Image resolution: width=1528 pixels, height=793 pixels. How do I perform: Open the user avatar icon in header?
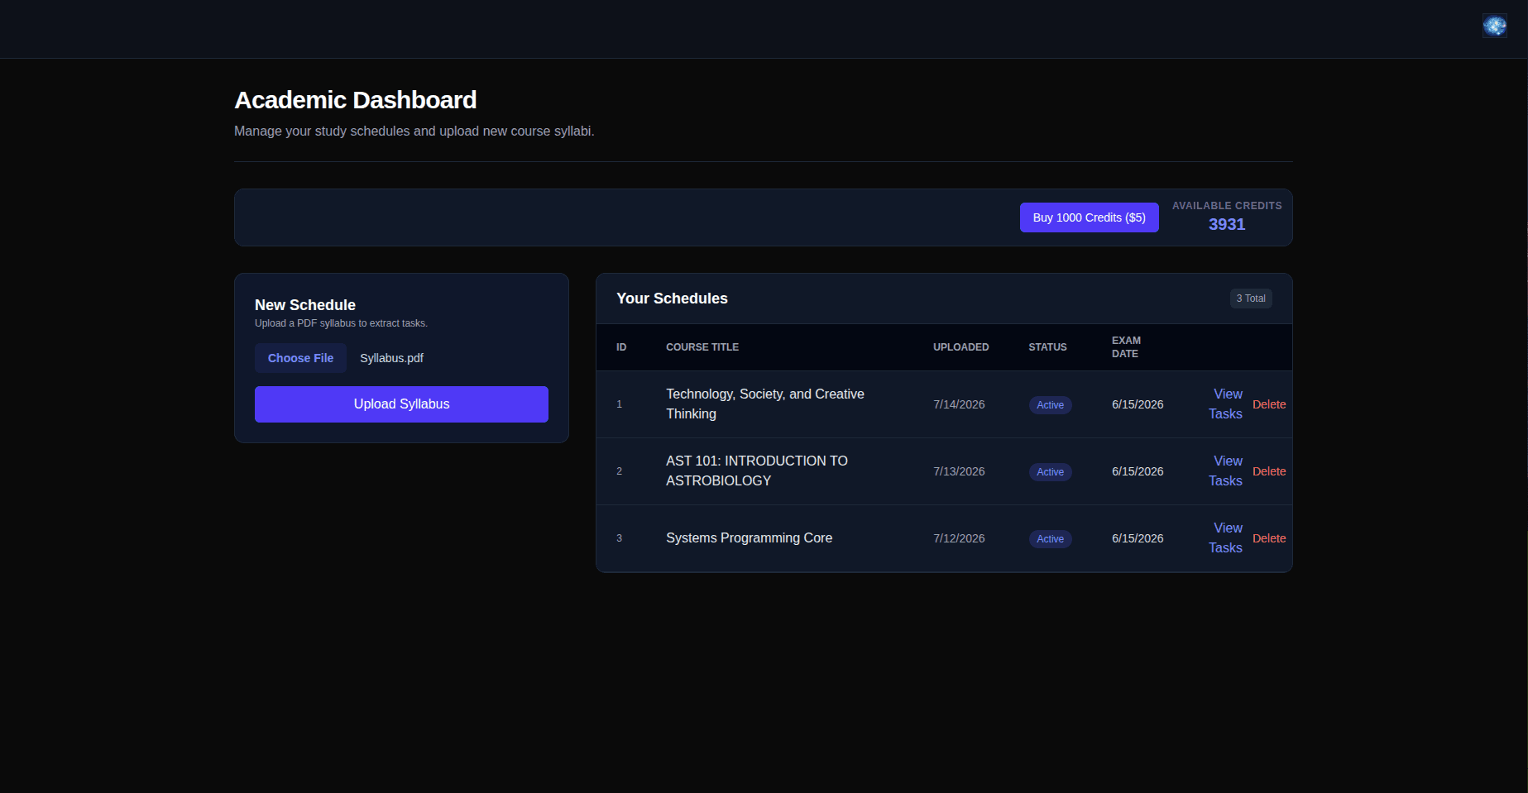[x=1494, y=26]
